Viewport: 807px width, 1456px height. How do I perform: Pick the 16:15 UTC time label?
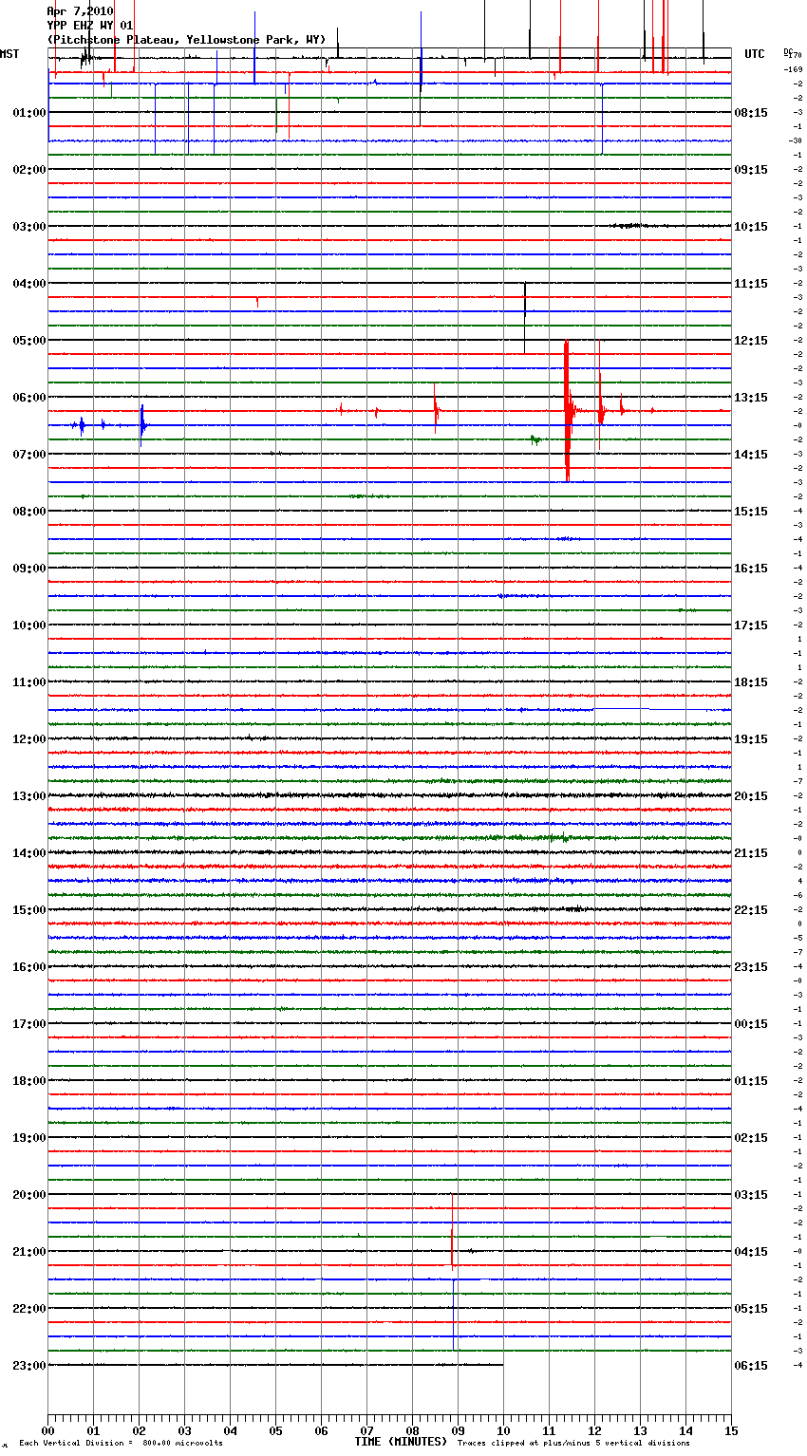coord(751,569)
